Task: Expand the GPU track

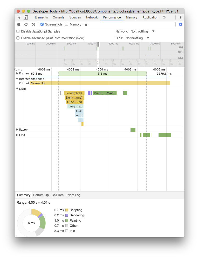Action: 17,135
